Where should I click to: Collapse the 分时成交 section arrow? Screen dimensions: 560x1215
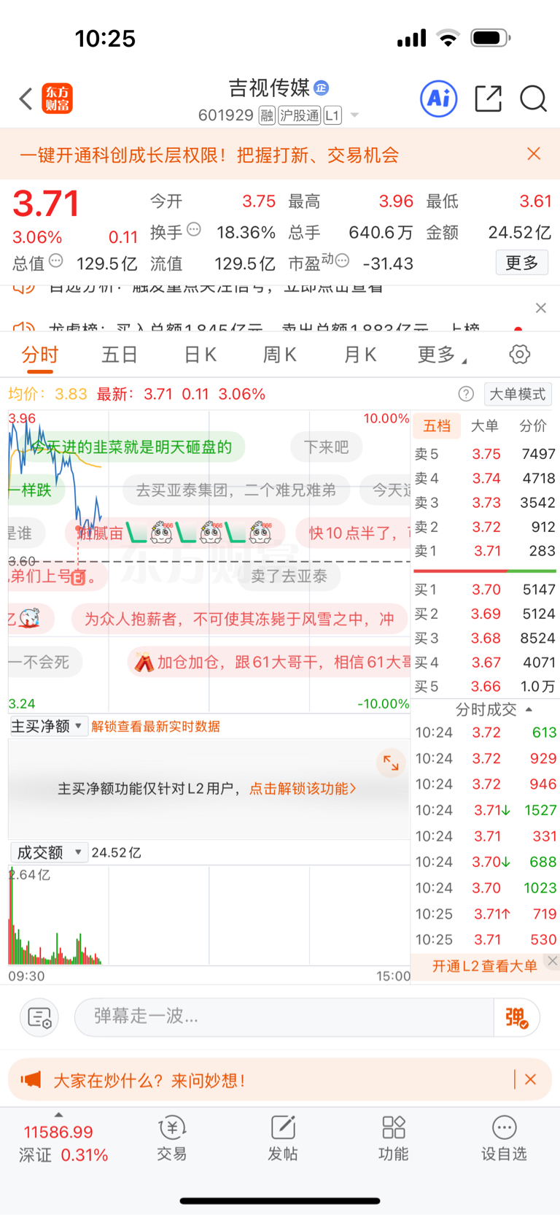click(529, 709)
